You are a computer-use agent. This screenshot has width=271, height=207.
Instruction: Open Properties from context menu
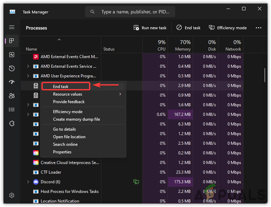[83, 152]
